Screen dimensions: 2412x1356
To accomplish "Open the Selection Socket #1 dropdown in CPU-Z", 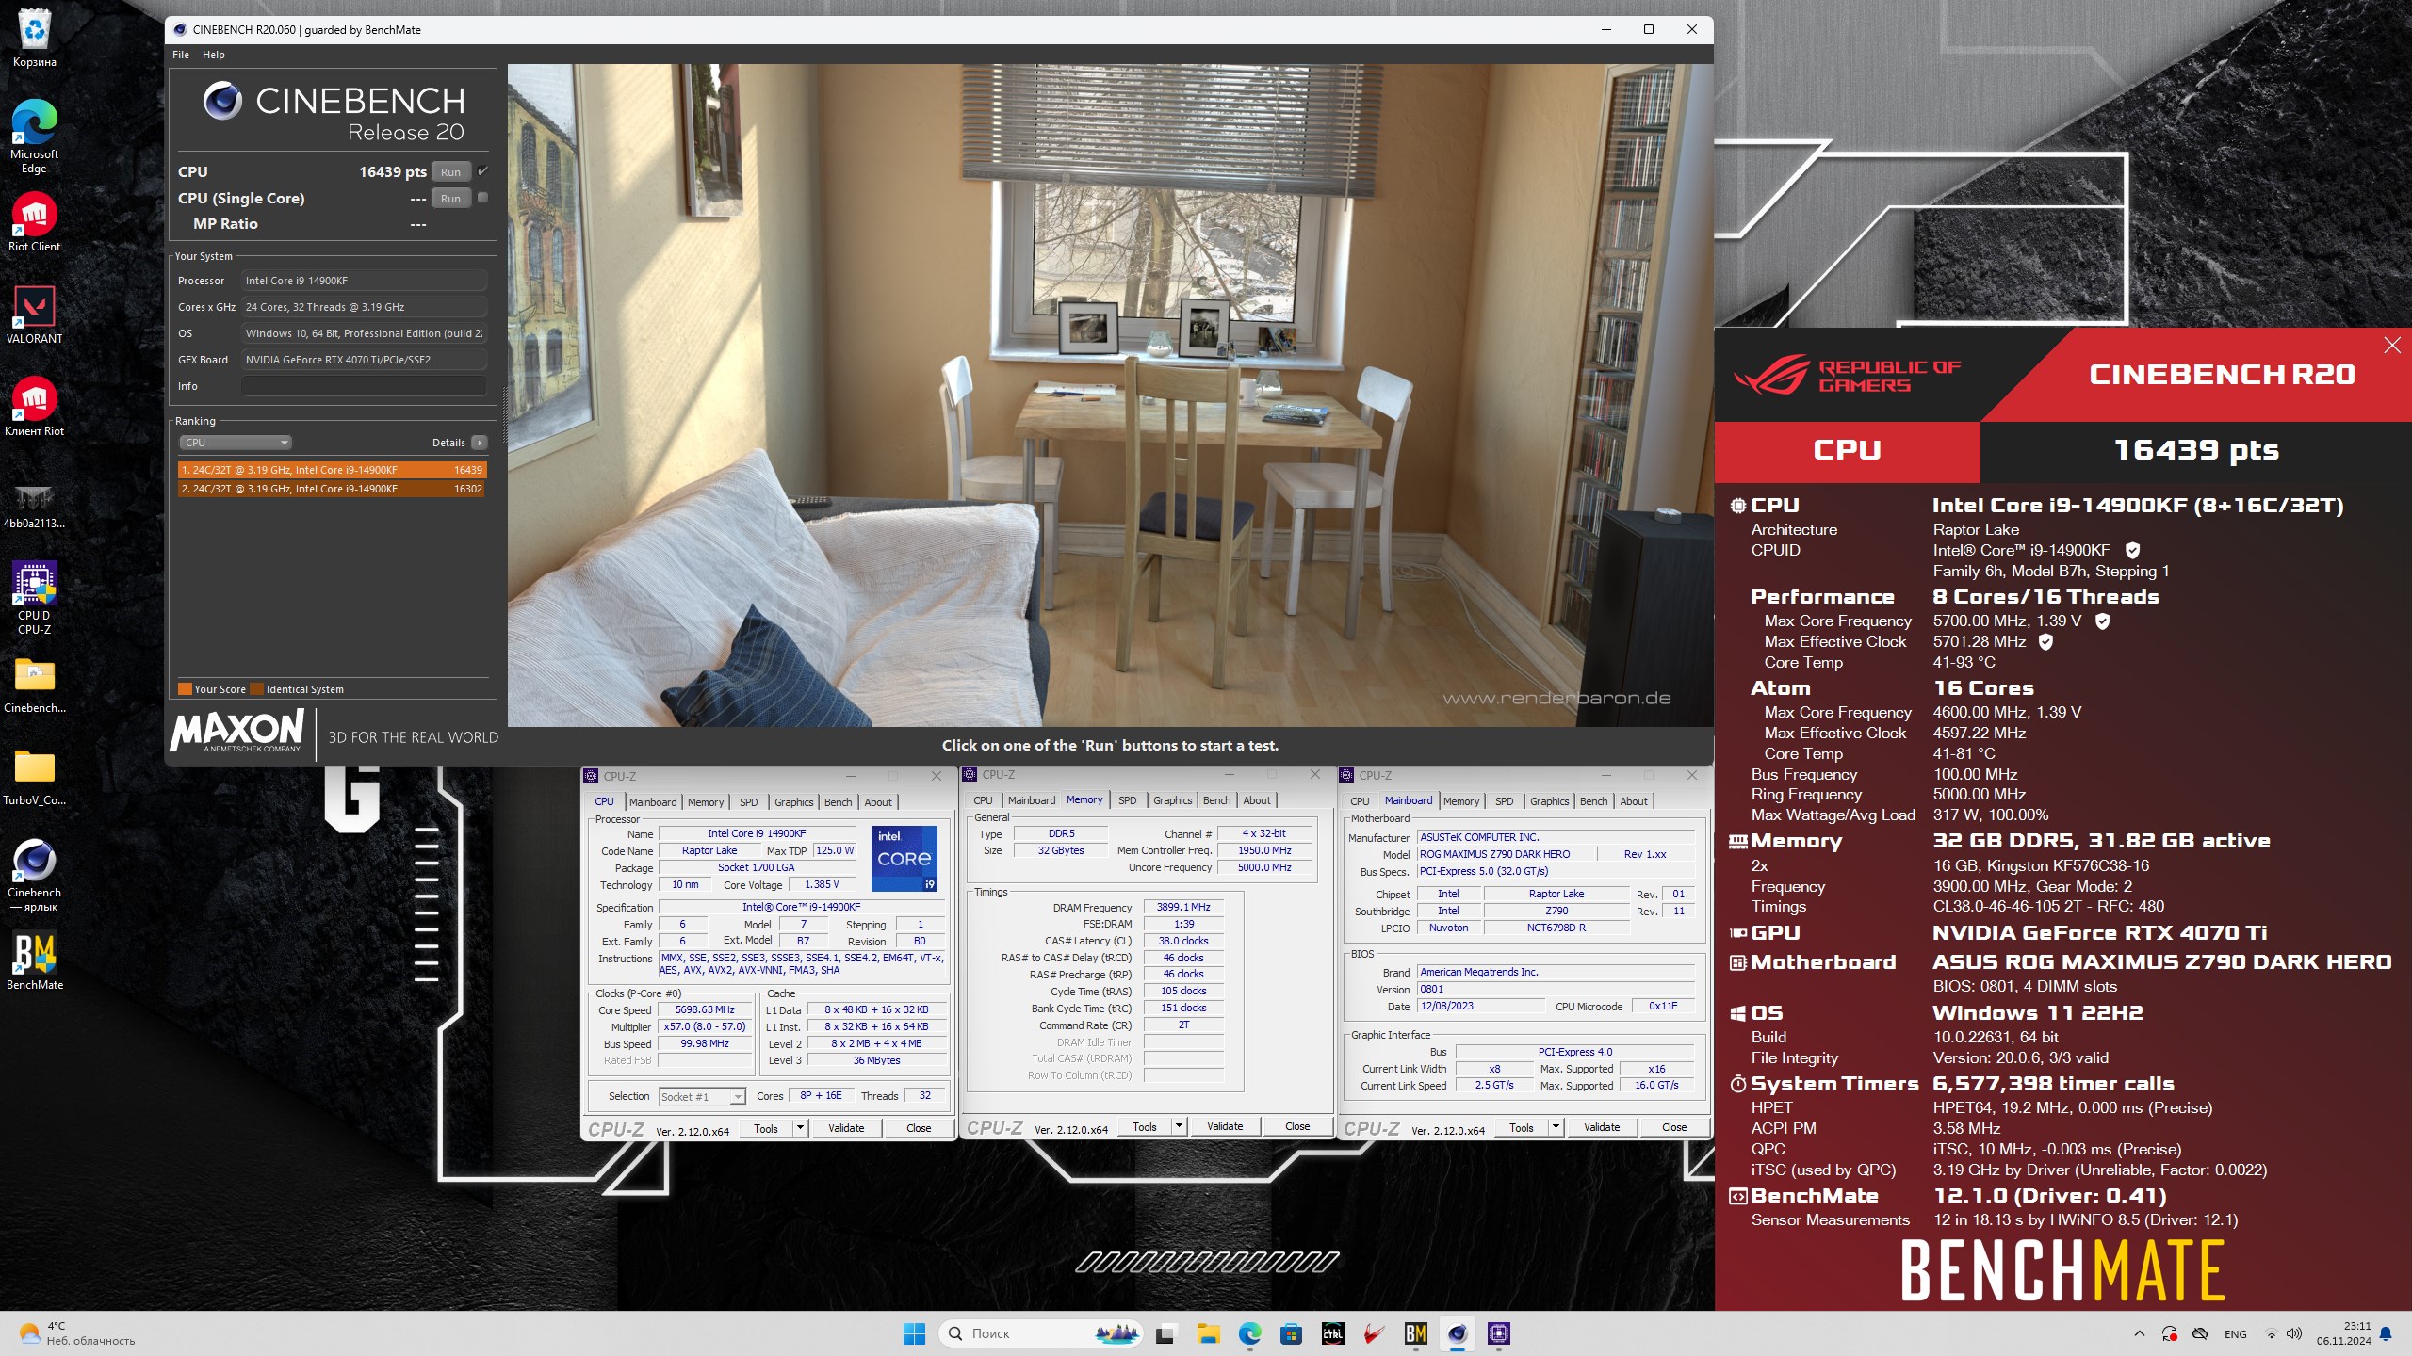I will (x=702, y=1096).
